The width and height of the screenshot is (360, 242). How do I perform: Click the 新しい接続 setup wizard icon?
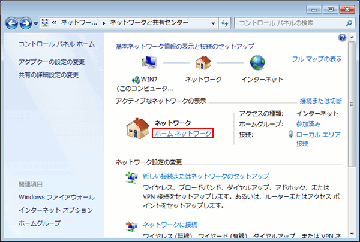tap(131, 178)
